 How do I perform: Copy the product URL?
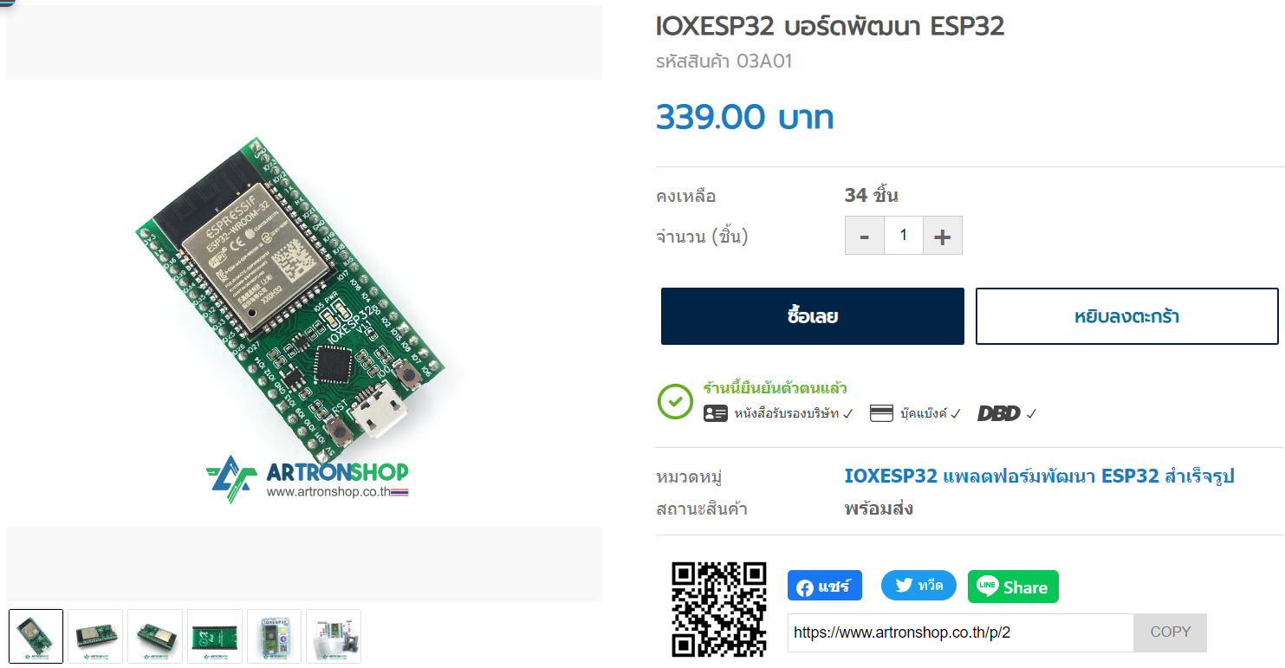[1170, 632]
